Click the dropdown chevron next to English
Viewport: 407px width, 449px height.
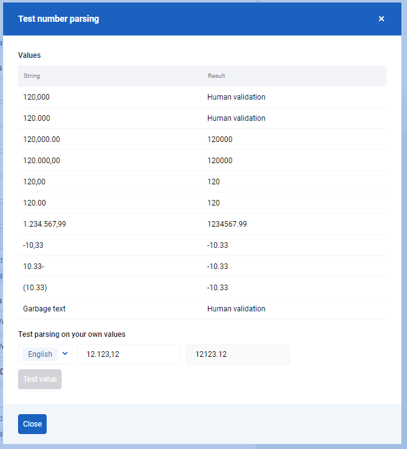65,354
